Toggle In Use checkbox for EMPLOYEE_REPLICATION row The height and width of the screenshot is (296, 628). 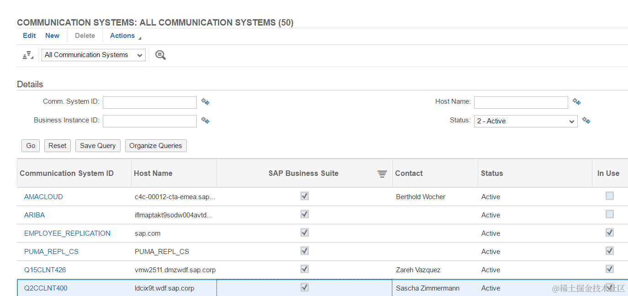click(609, 233)
